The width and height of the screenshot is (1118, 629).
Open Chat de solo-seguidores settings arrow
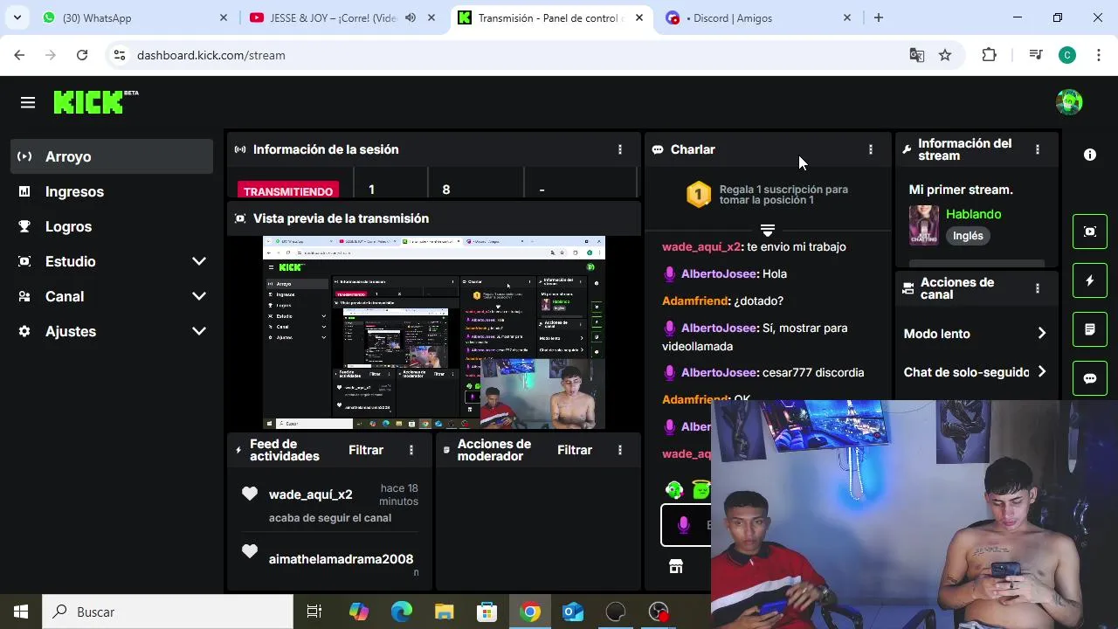1041,372
